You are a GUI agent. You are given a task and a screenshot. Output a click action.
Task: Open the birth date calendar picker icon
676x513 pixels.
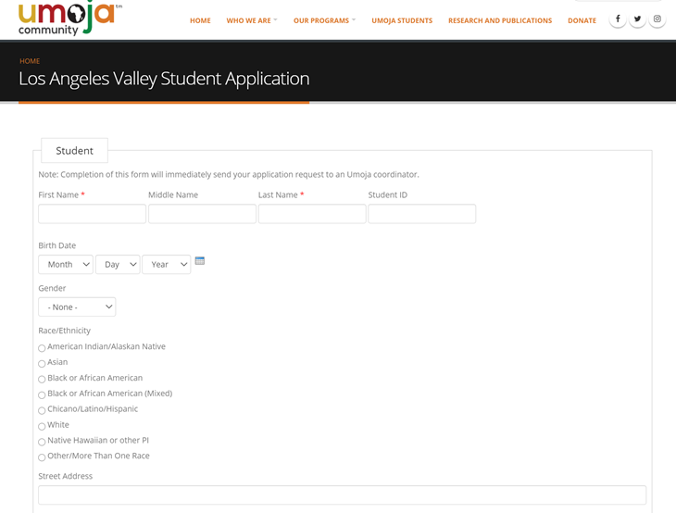coord(200,261)
